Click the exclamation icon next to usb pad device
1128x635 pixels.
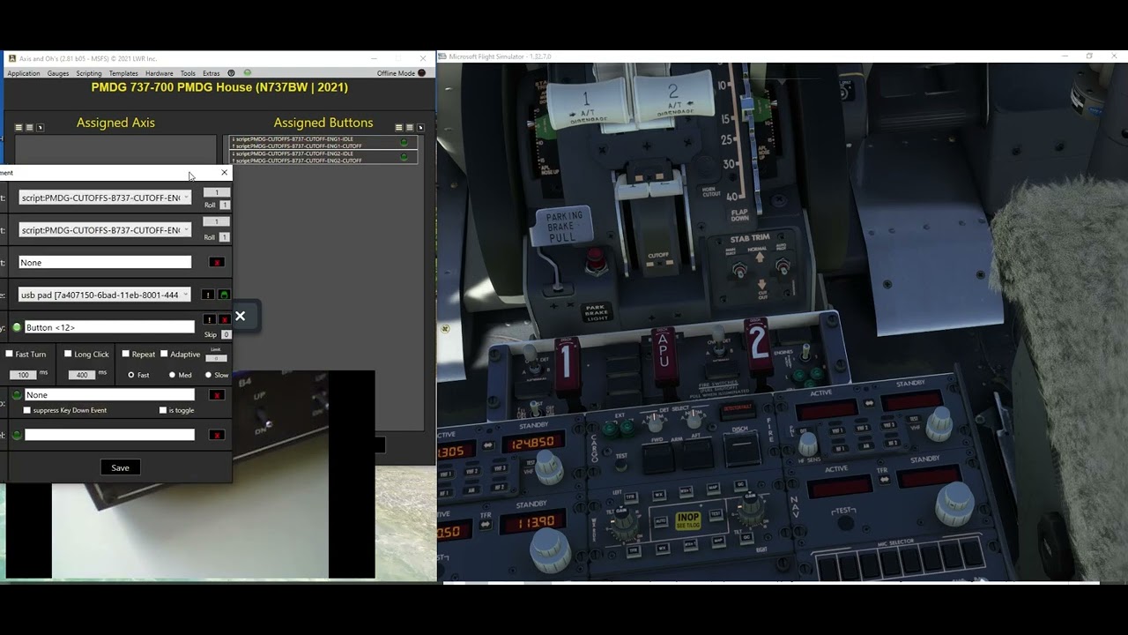click(208, 295)
